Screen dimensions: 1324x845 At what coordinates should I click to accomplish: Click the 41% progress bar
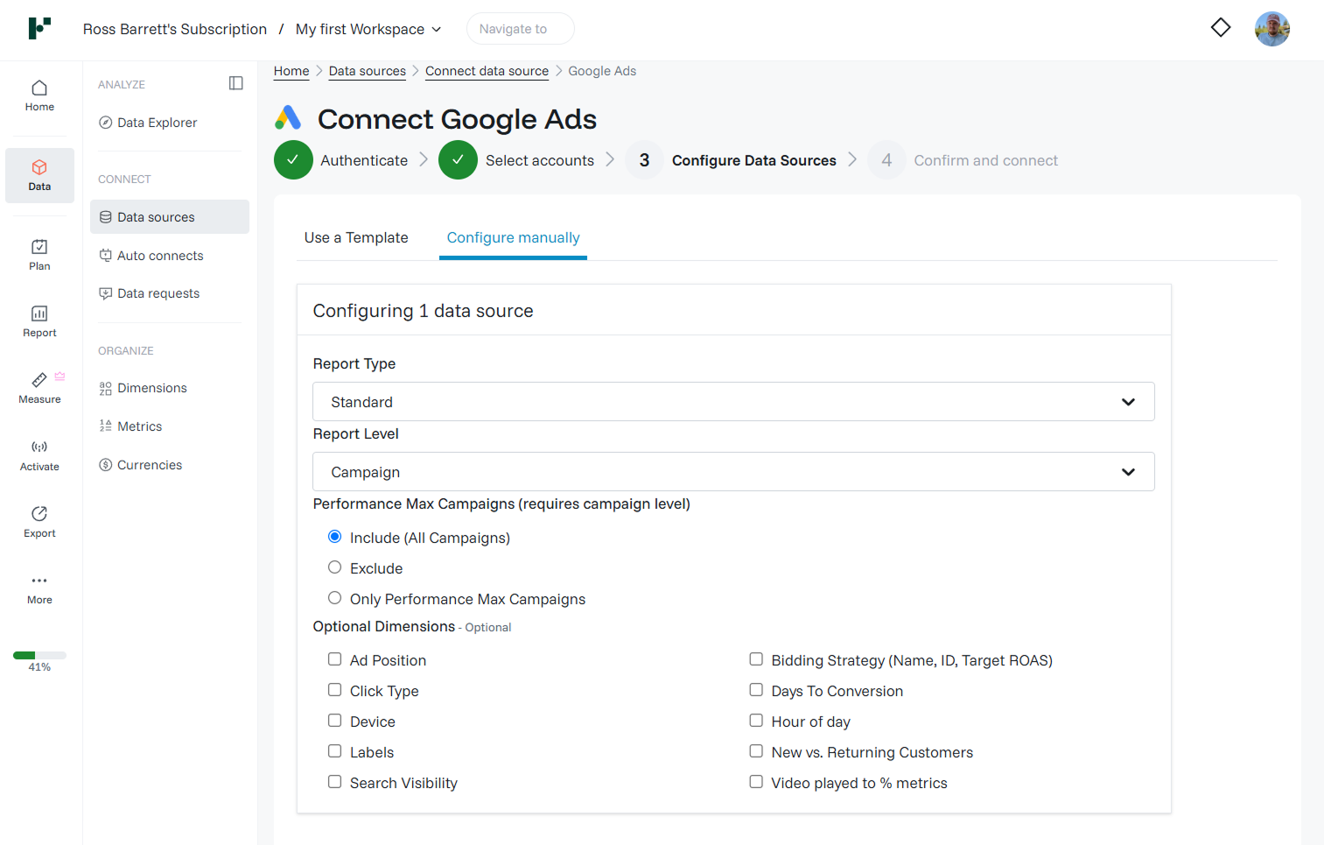39,655
